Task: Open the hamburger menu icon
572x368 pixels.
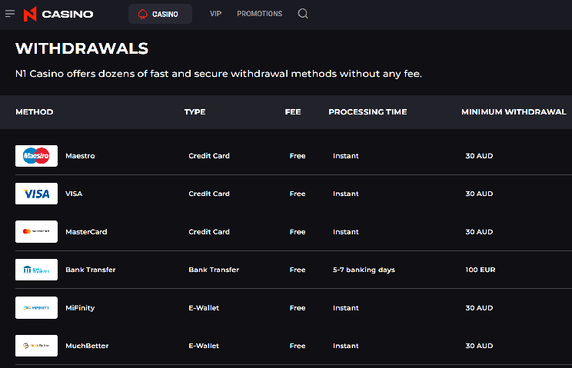Action: [x=10, y=14]
